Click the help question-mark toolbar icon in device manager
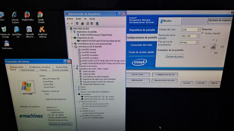Screen dimensions: 234x131 [x=87, y=23]
